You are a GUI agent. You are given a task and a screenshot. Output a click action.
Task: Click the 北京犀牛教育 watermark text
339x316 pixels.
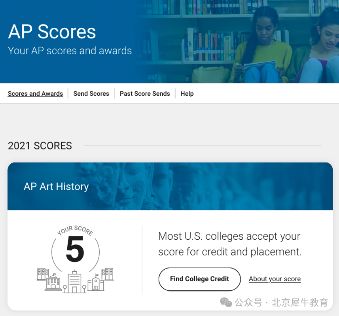coord(299,303)
